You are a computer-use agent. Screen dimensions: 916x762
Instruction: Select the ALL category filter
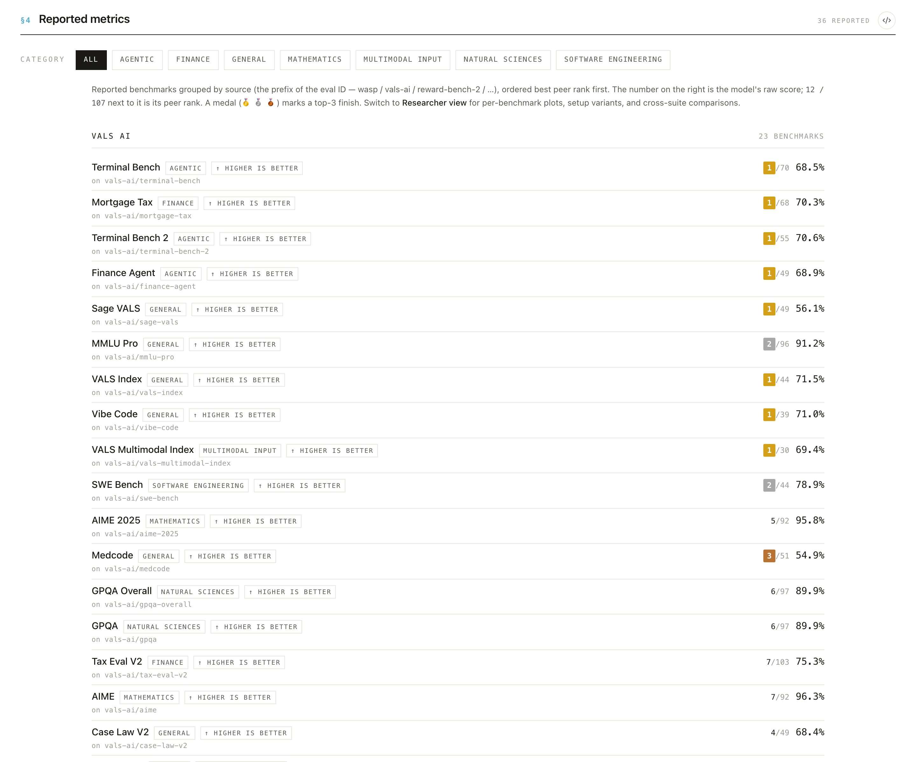point(91,59)
